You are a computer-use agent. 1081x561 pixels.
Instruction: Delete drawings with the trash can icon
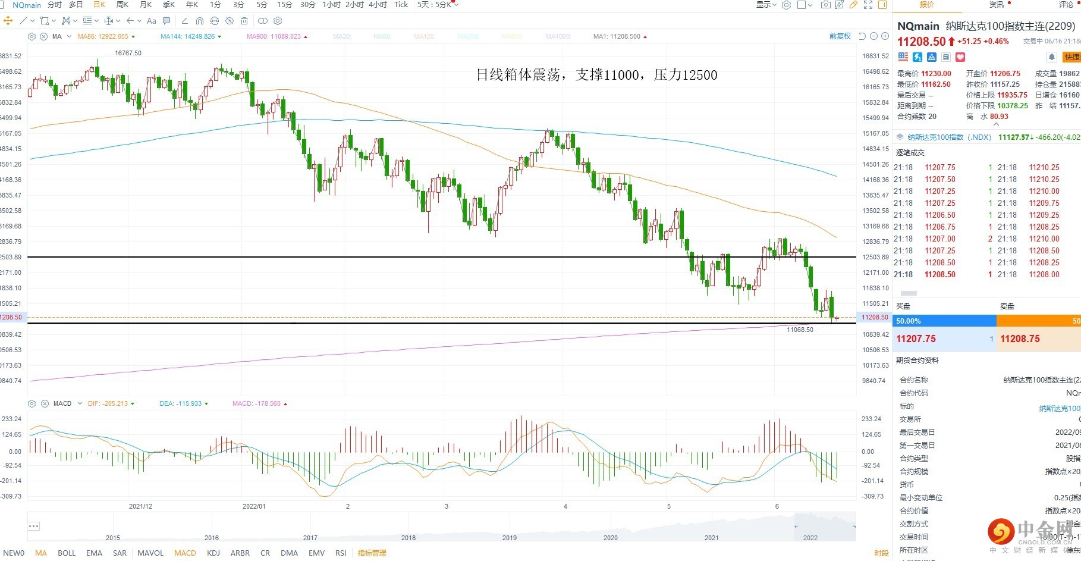[x=244, y=21]
